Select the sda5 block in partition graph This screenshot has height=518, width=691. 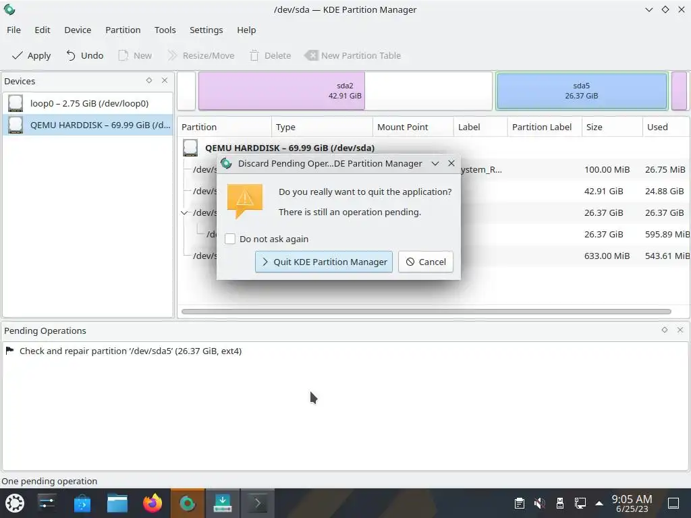(582, 91)
